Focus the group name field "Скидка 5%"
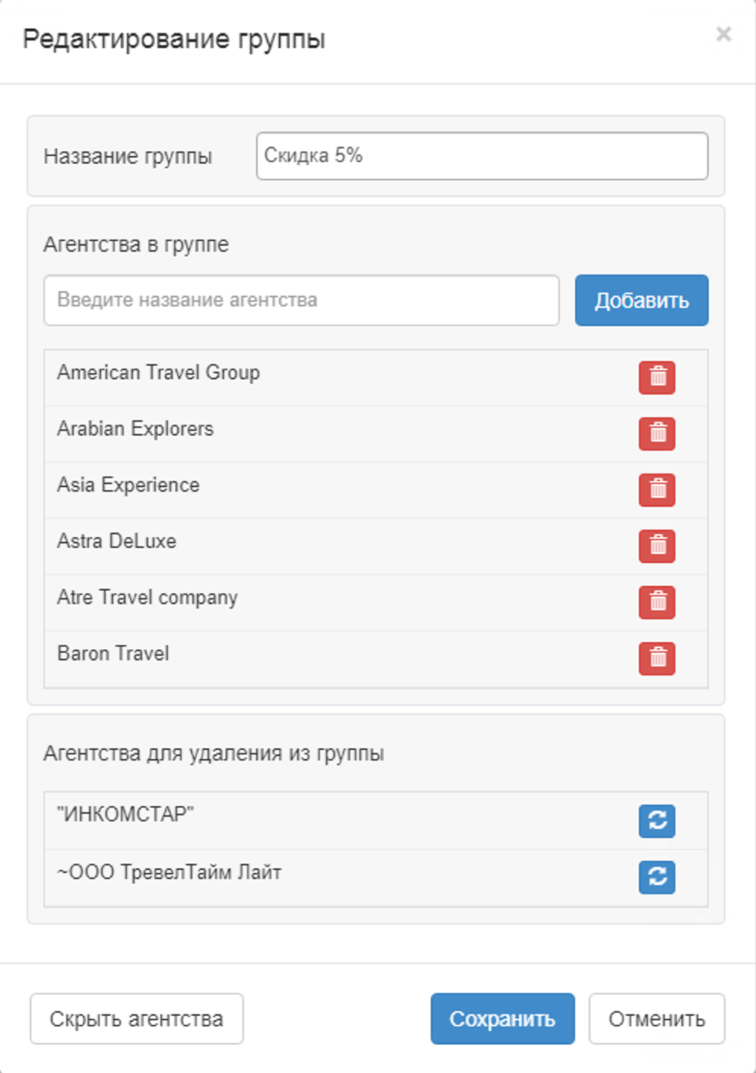This screenshot has width=756, height=1073. [482, 157]
